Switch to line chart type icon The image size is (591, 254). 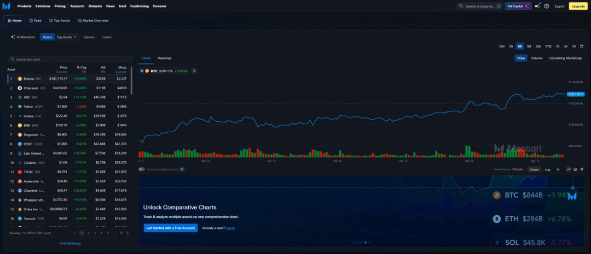pyautogui.click(x=569, y=169)
